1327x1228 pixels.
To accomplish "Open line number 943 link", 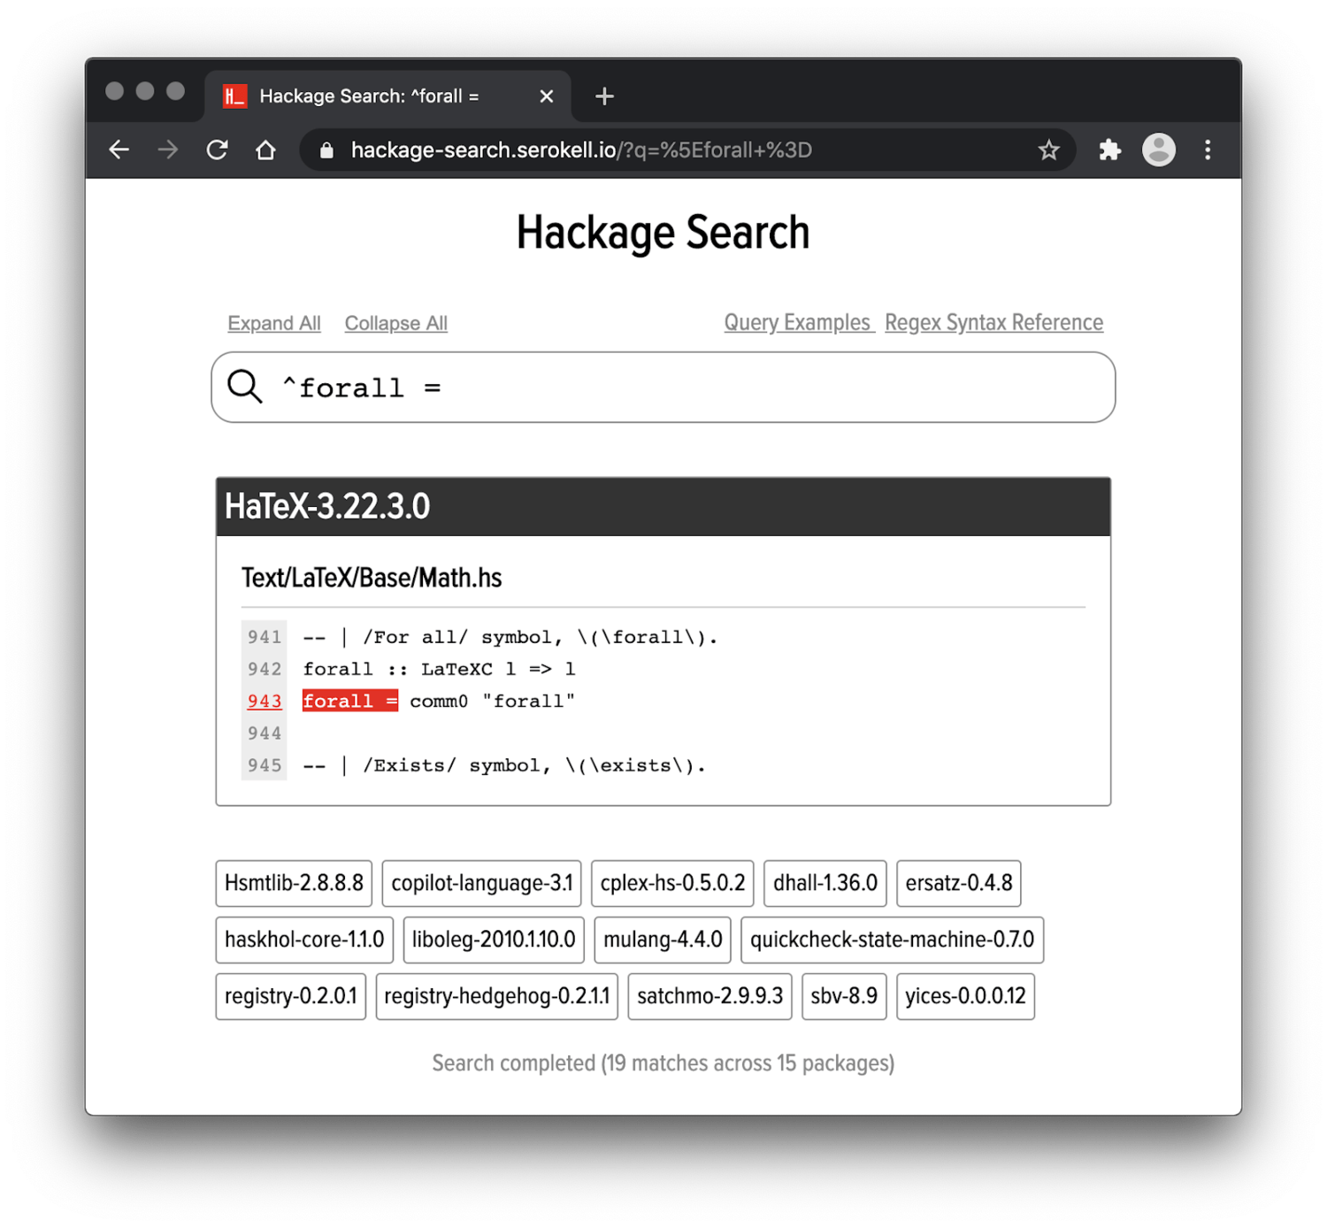I will (x=265, y=702).
